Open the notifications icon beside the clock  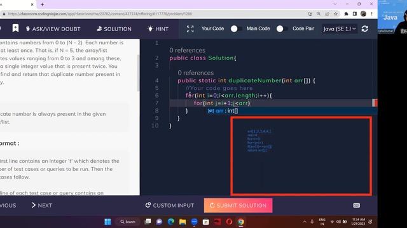371,222
